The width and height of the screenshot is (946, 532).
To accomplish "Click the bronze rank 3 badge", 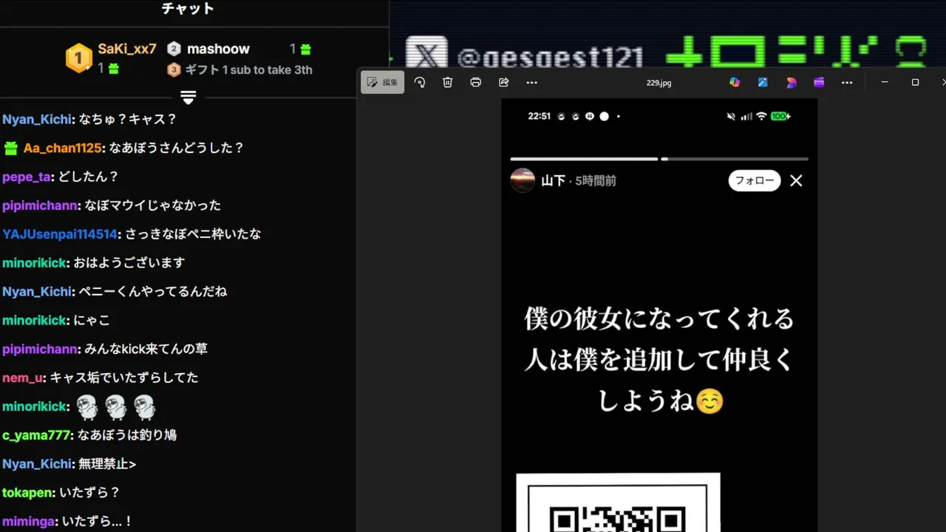I will tap(174, 70).
